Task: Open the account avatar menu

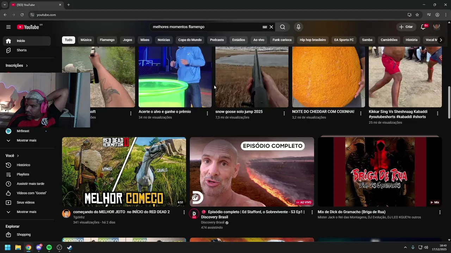Action: (x=437, y=27)
